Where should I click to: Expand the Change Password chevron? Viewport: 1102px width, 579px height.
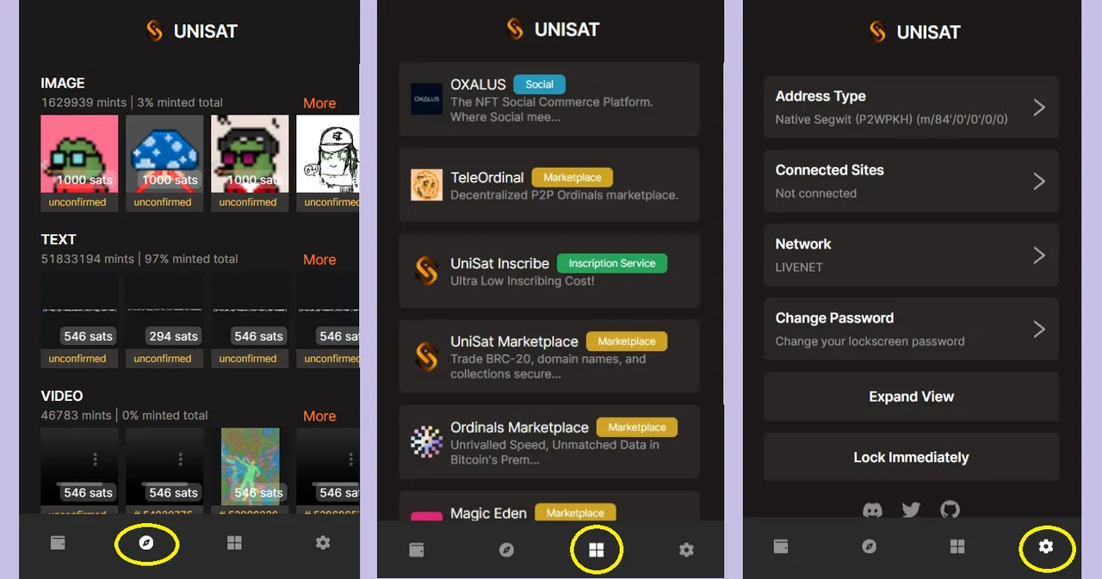click(1039, 330)
